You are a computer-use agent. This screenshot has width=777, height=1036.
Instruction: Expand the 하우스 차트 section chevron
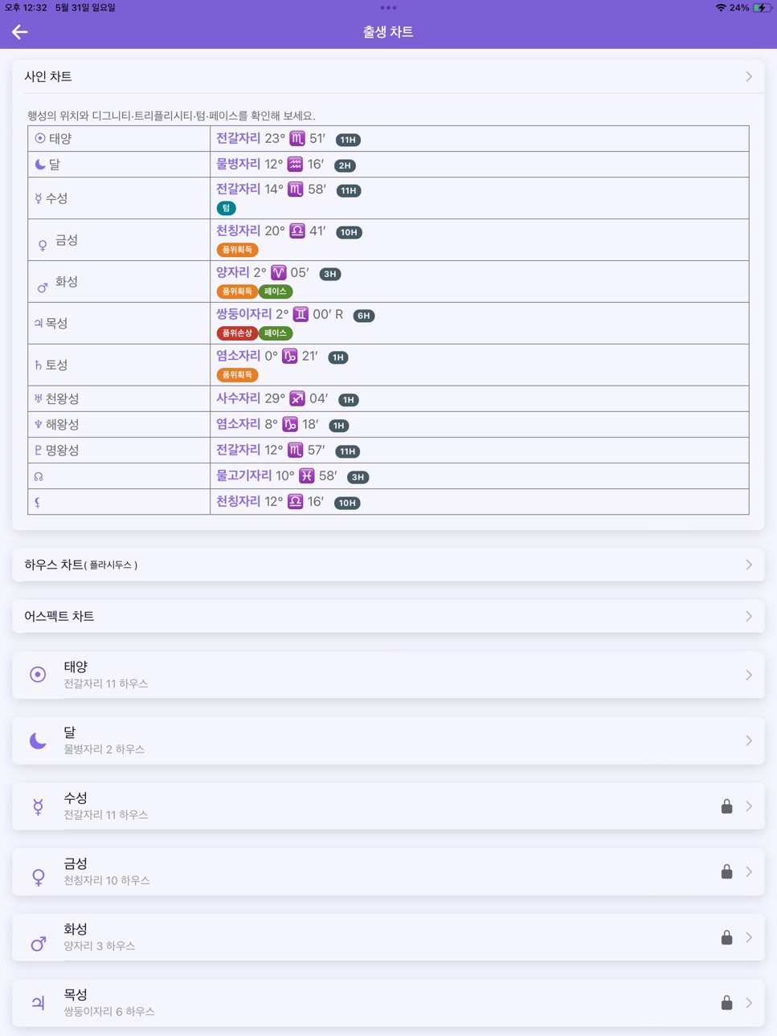pyautogui.click(x=749, y=565)
